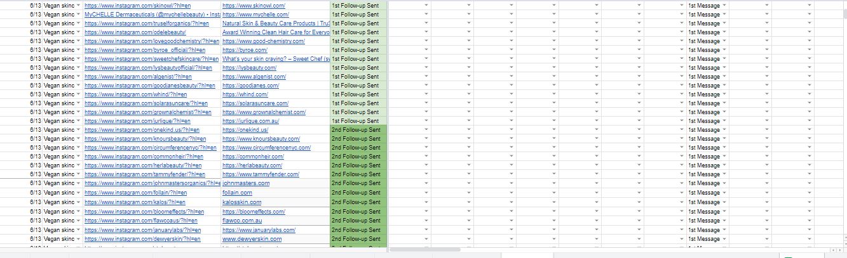
Task: Open 1st Message dropdown in onekind.us row
Action: click(723, 129)
